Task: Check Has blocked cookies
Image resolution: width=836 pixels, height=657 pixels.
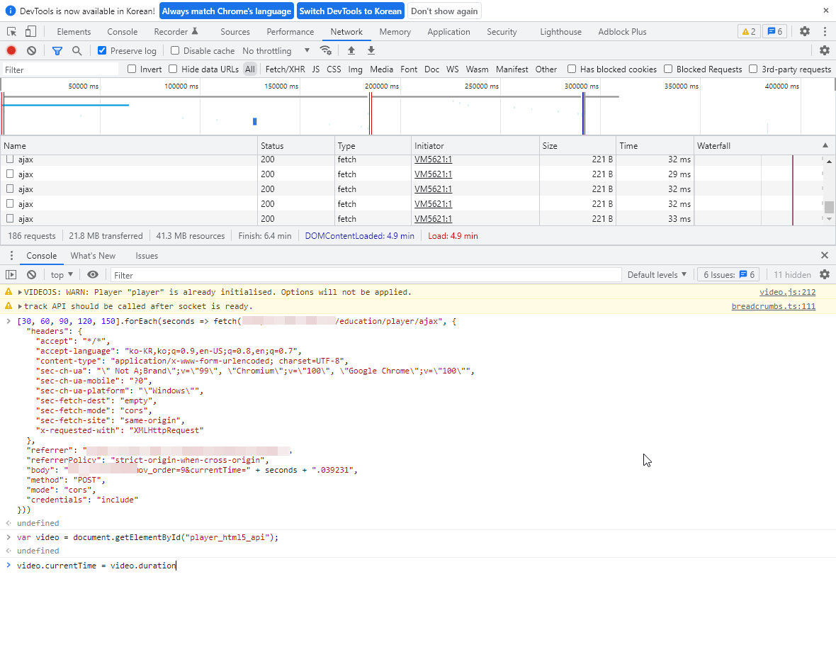Action: point(572,69)
